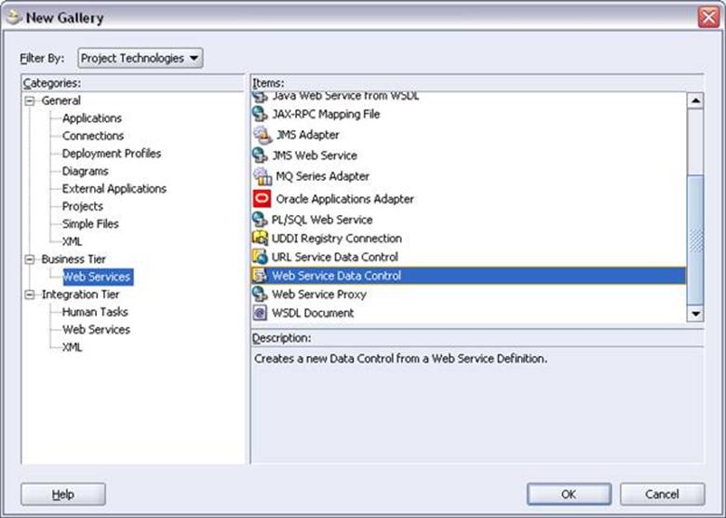
Task: Select the Oracle Applications Adapter red icon
Action: pyautogui.click(x=262, y=198)
